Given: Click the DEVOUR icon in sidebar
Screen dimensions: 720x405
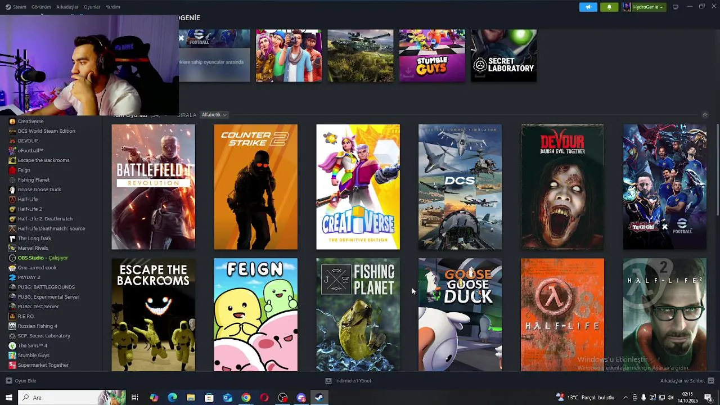Looking at the screenshot, I should 12,141.
